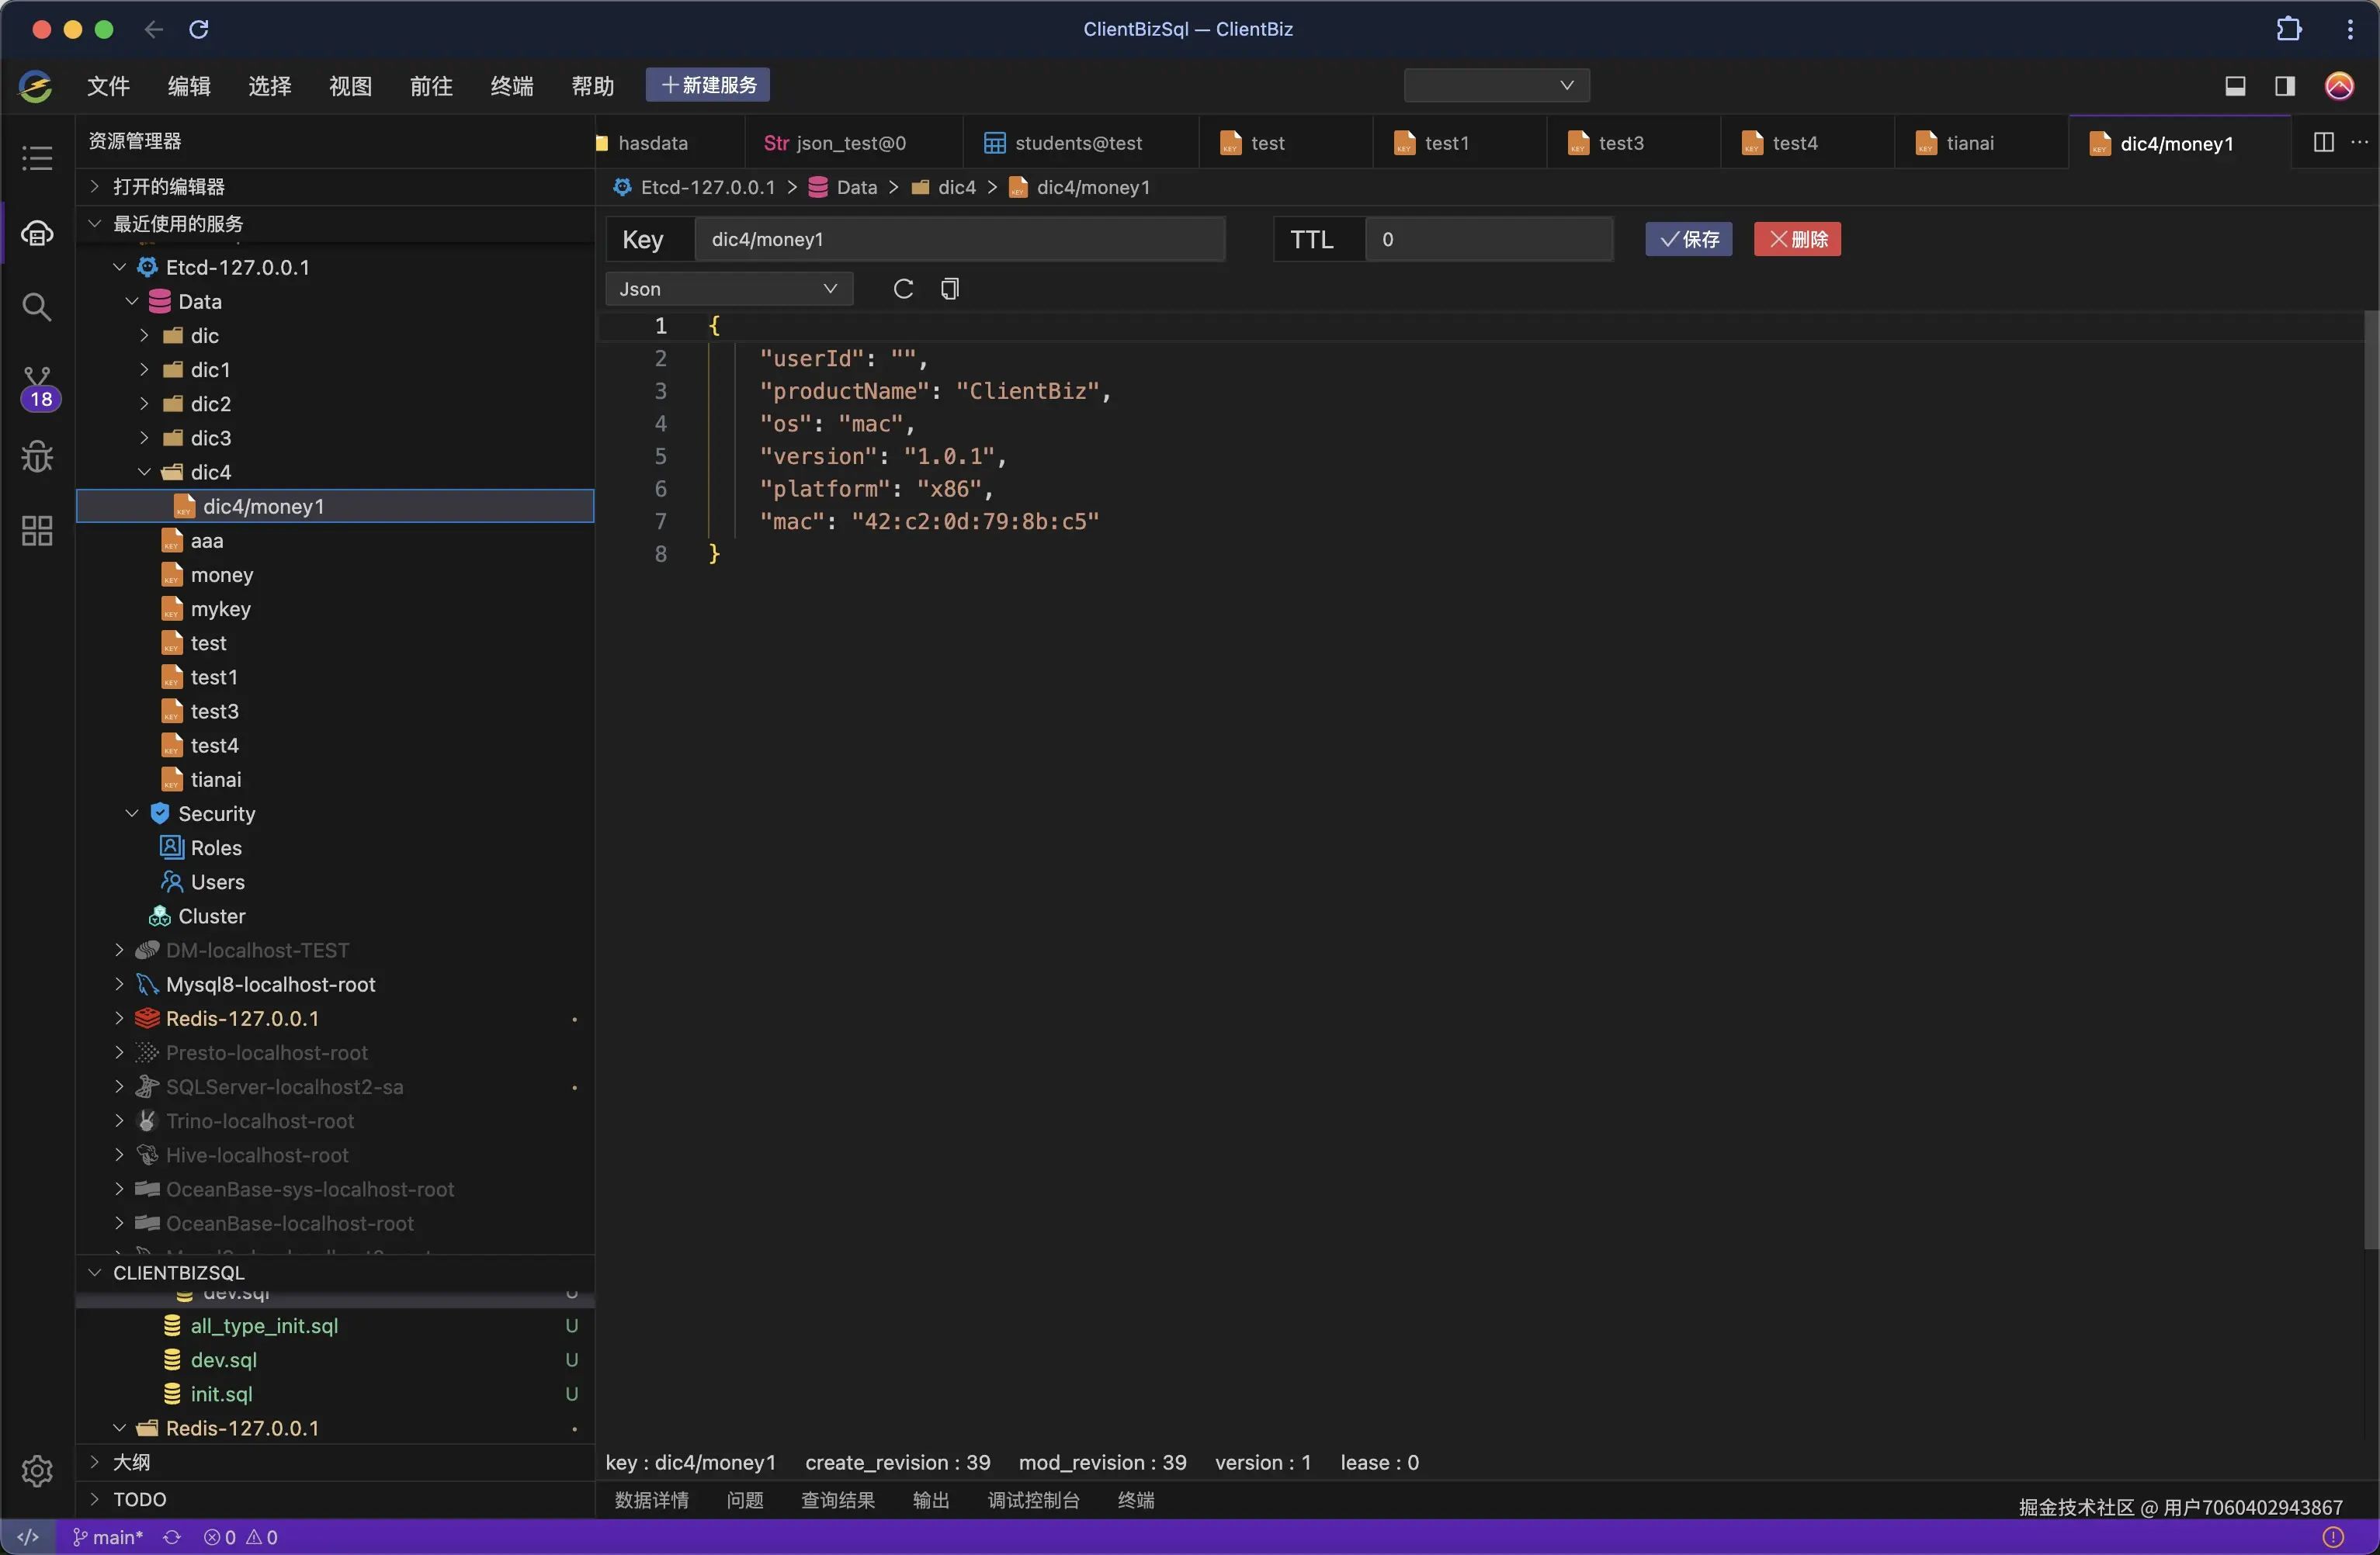2380x1555 pixels.
Task: Click the split editor icon beside the tabs
Action: click(x=2324, y=142)
